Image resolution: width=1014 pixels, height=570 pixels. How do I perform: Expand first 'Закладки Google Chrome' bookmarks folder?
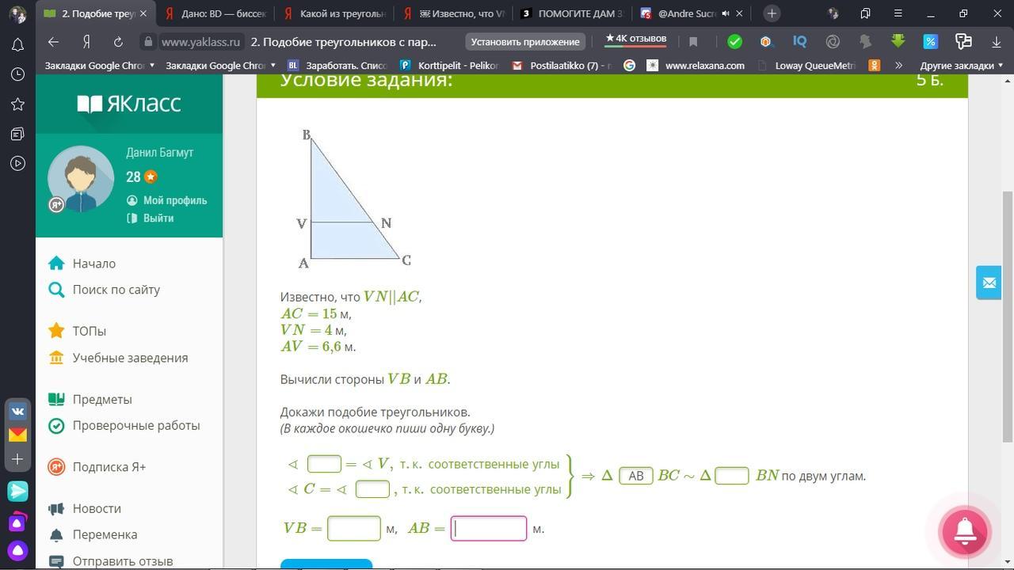99,66
